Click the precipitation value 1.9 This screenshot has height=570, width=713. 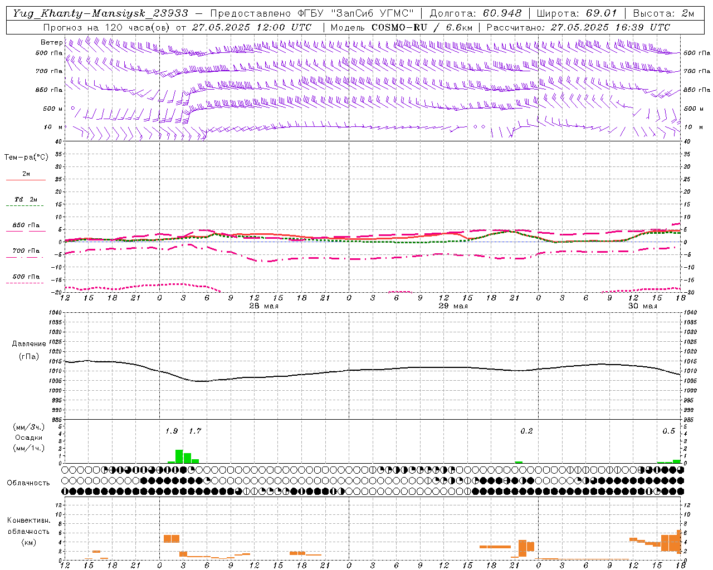172,431
